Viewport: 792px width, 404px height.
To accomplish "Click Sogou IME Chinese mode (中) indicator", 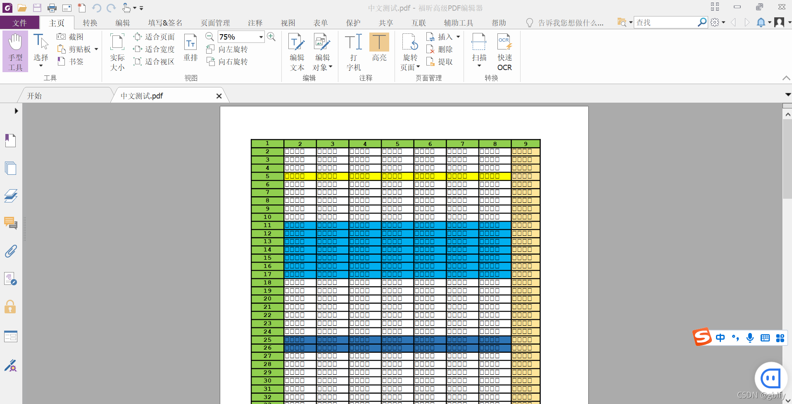I will (x=720, y=338).
